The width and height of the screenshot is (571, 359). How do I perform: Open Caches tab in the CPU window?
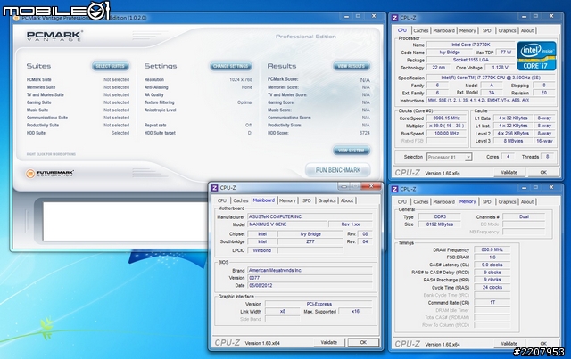[x=421, y=30]
